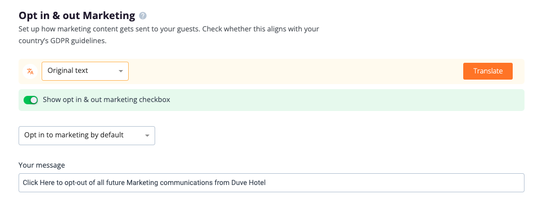Viewport: 547px width, 222px height.
Task: Click the 'Opt in & out Marketing' heading
Action: 77,16
